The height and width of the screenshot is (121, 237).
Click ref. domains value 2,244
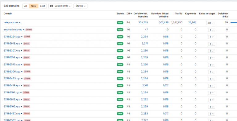click(144, 79)
